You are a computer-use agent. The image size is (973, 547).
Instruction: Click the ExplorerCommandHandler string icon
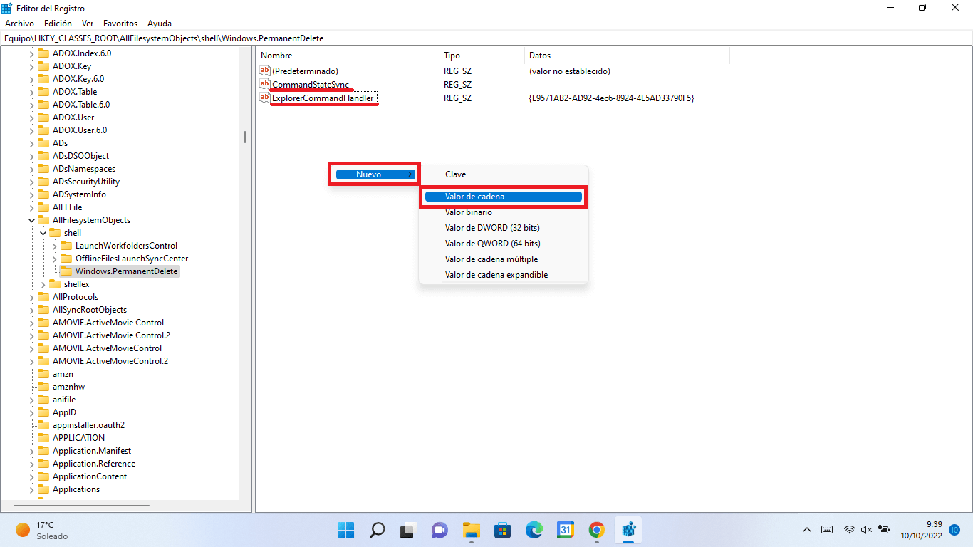coord(265,98)
